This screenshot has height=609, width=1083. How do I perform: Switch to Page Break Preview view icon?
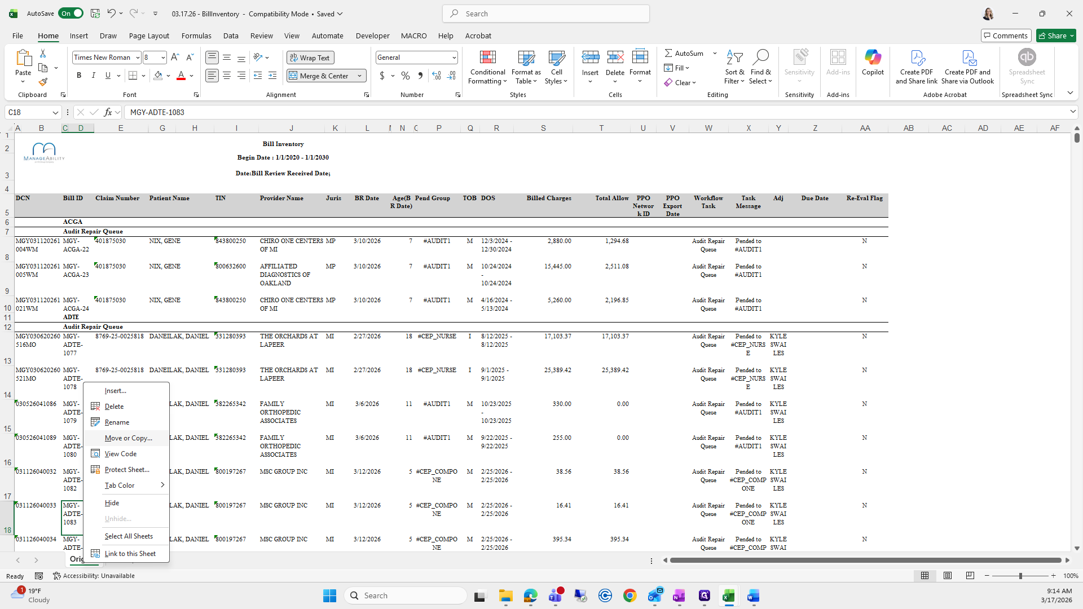click(970, 576)
